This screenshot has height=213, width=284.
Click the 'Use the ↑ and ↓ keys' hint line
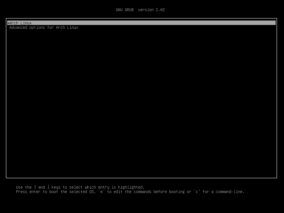[80, 187]
